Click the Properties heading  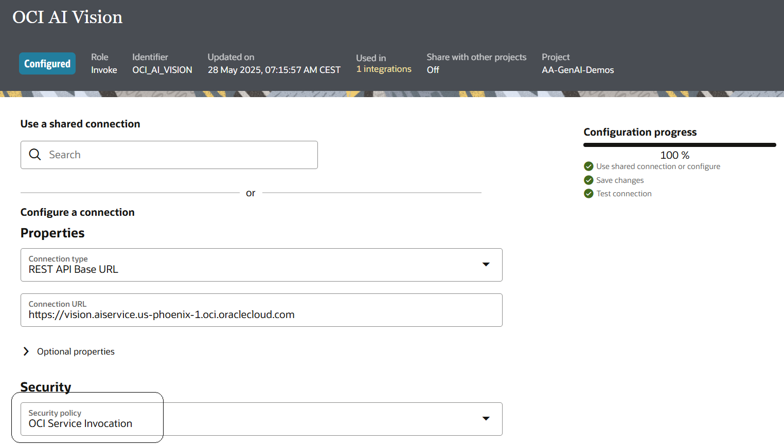pos(52,233)
